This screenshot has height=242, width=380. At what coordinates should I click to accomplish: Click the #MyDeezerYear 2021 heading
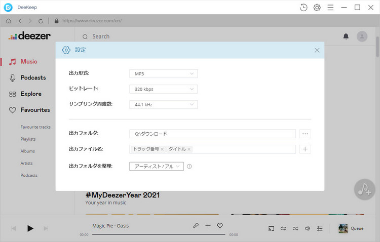click(x=123, y=195)
